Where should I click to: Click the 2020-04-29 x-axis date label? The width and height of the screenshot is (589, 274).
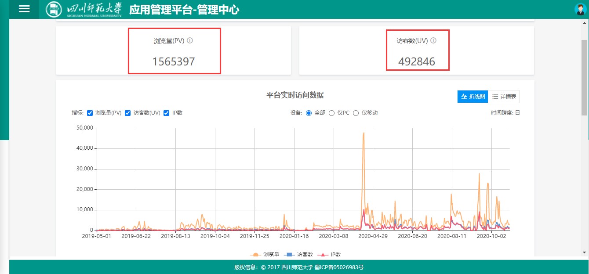[x=372, y=236]
